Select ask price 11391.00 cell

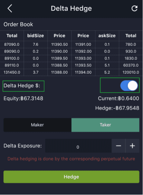point(83,44)
